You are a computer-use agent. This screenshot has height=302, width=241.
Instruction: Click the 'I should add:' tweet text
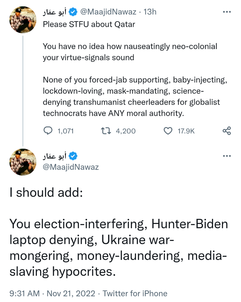pos(46,193)
